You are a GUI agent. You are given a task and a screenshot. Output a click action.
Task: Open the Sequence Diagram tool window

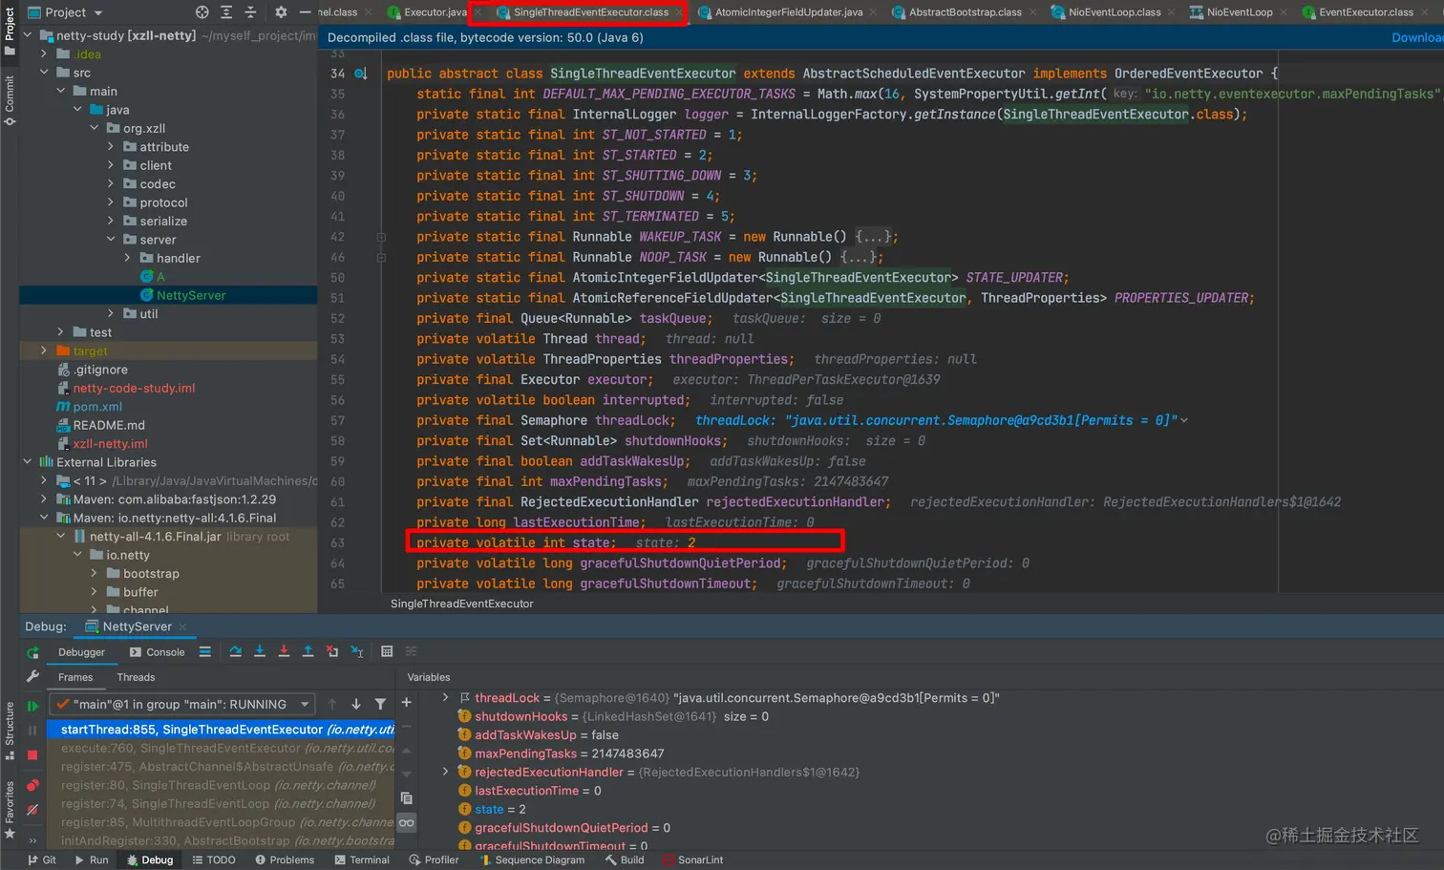pyautogui.click(x=532, y=859)
